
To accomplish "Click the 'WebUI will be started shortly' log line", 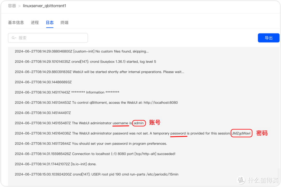I will (99, 72).
